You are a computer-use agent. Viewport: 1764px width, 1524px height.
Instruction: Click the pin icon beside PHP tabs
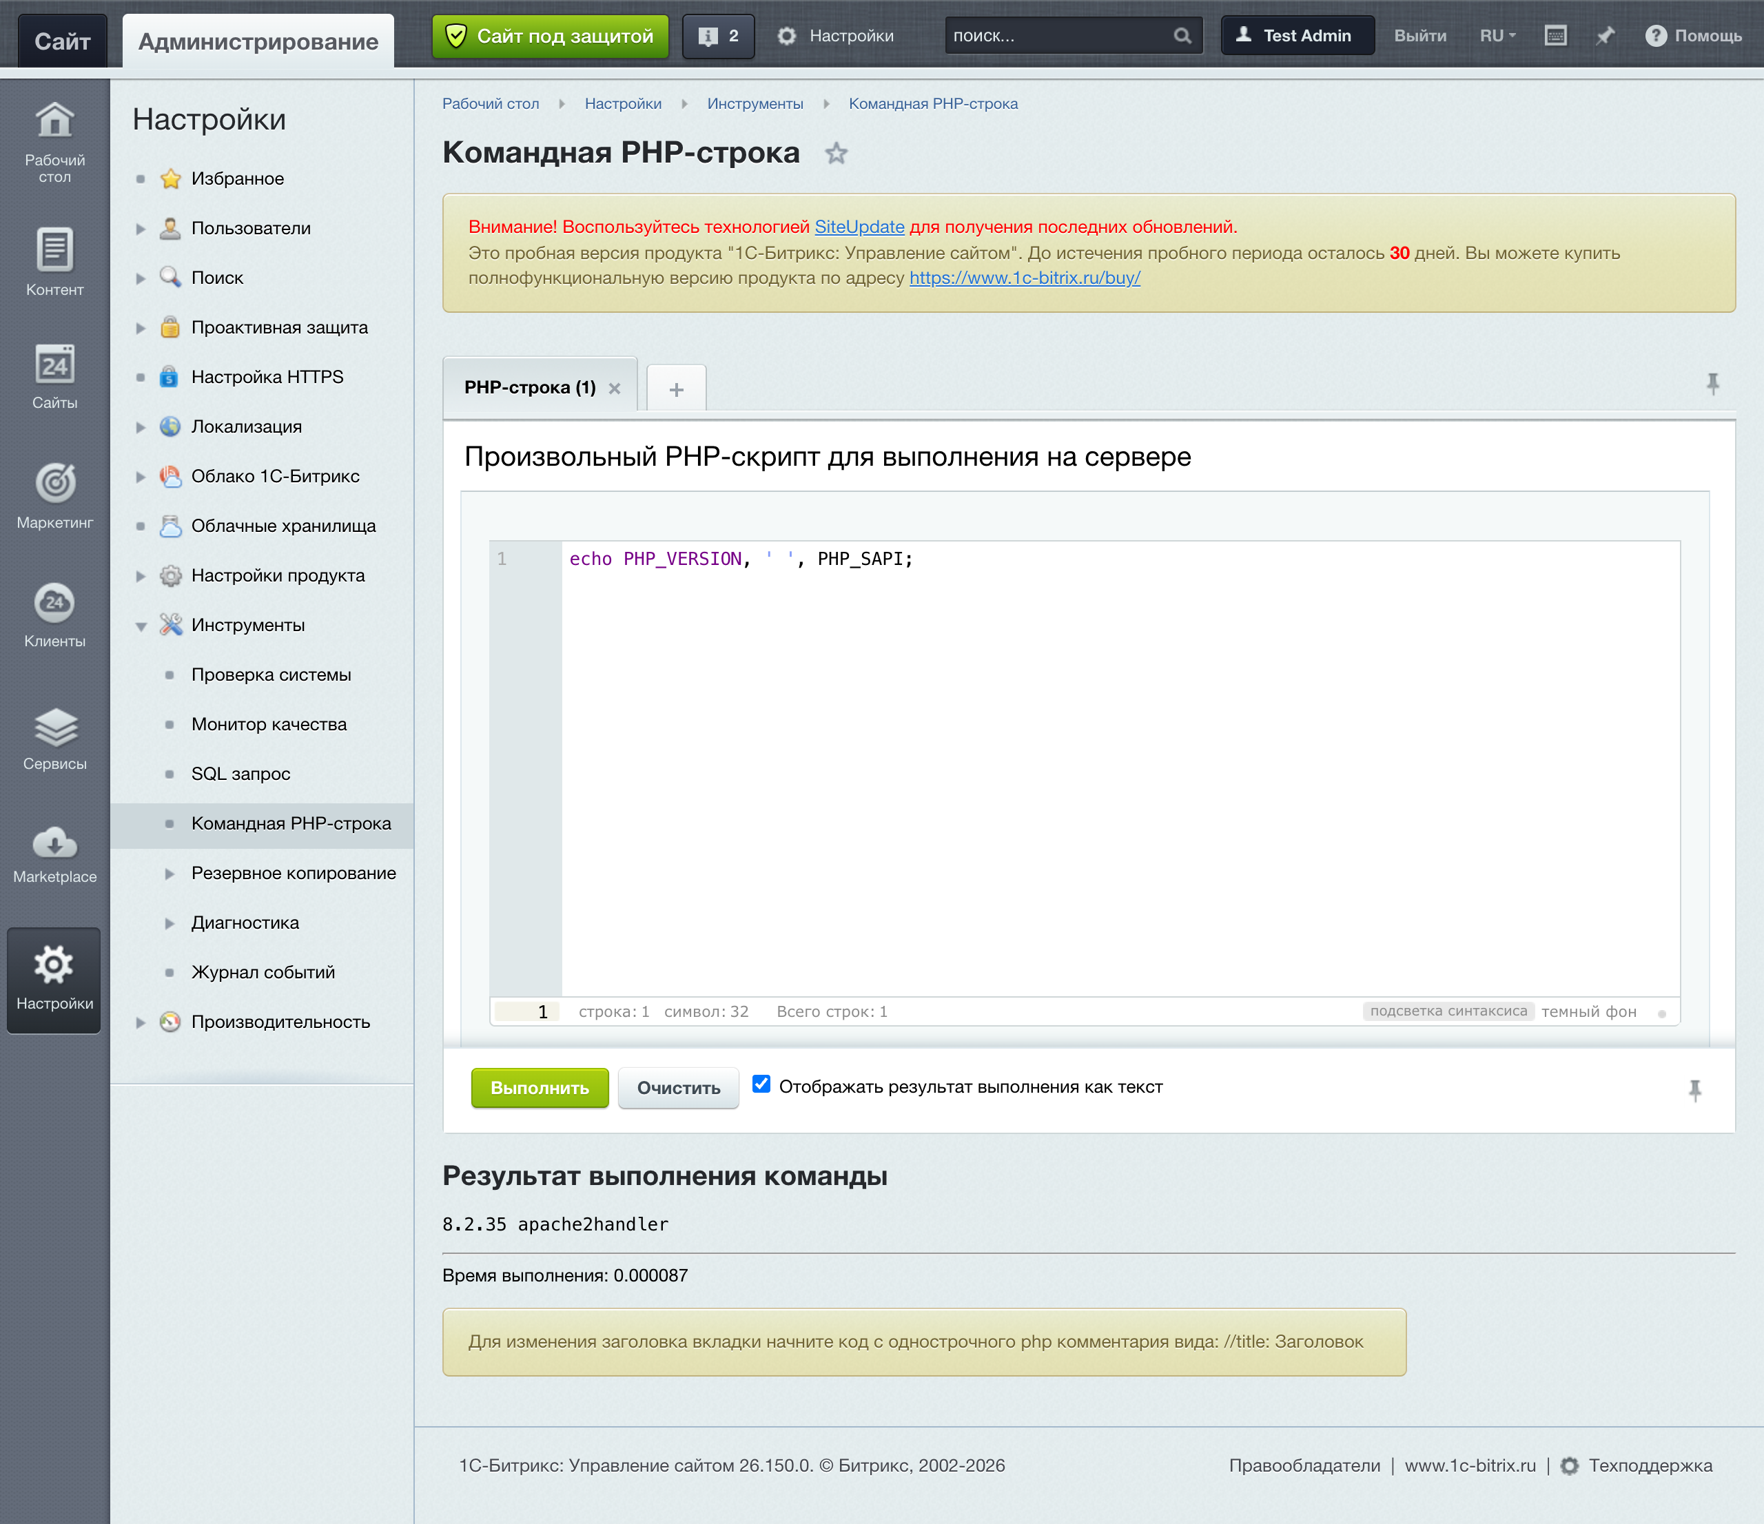tap(1713, 384)
